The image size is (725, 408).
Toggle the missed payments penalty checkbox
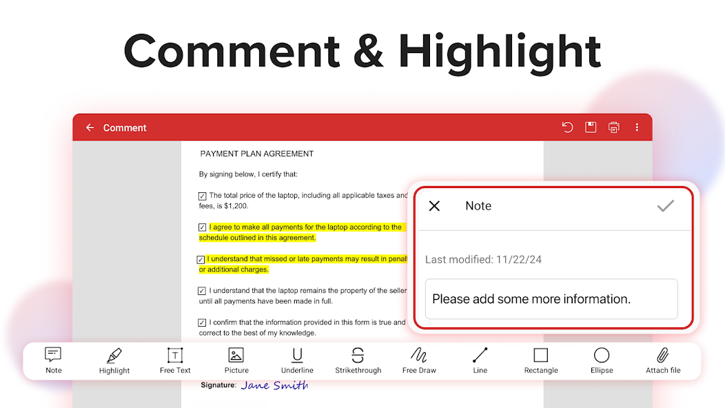202,258
